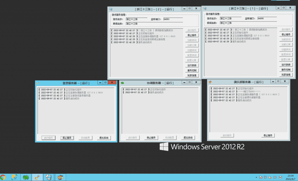Image resolution: width=298 pixels, height=181 pixels.
Task: Click 运行参数 in 浙江十三张 [2] window
Action: pyautogui.click(x=192, y=65)
